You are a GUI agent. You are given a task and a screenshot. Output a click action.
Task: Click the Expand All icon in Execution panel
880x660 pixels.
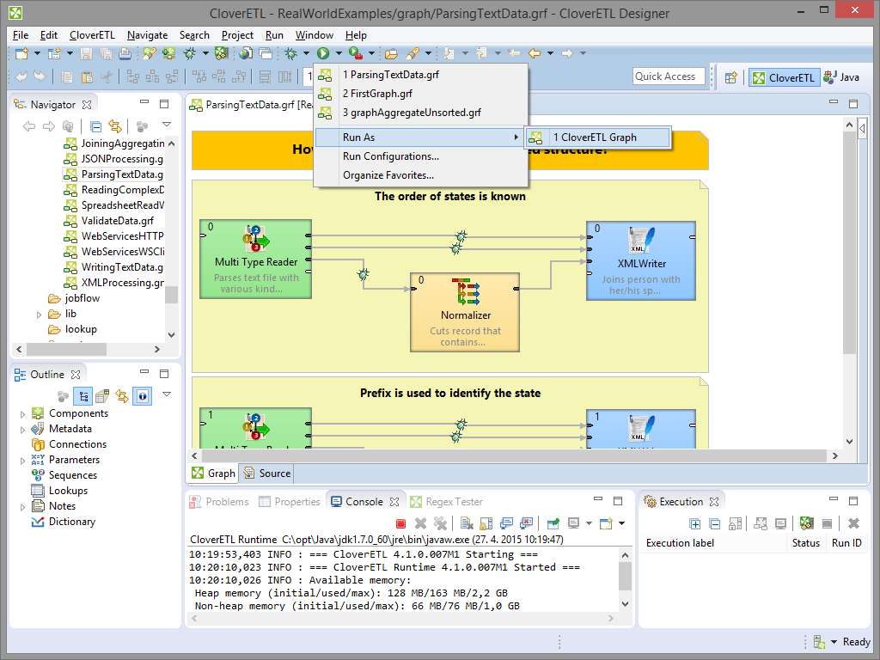coord(696,523)
